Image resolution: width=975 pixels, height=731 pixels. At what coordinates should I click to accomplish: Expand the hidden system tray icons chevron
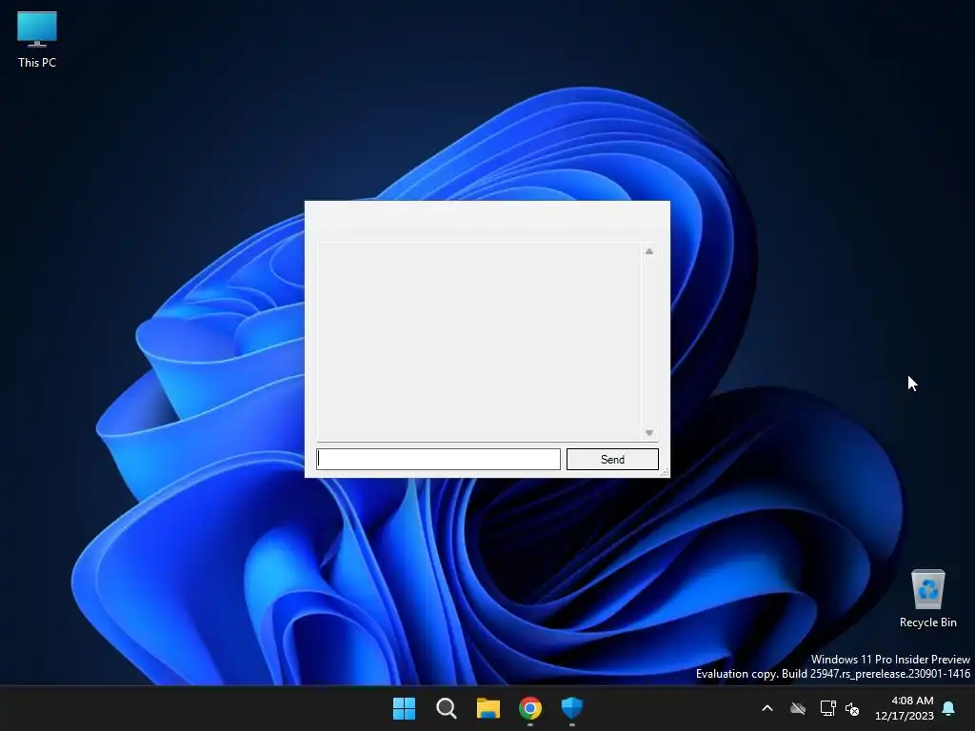click(x=767, y=708)
